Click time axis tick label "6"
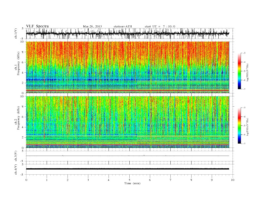 click(150, 180)
